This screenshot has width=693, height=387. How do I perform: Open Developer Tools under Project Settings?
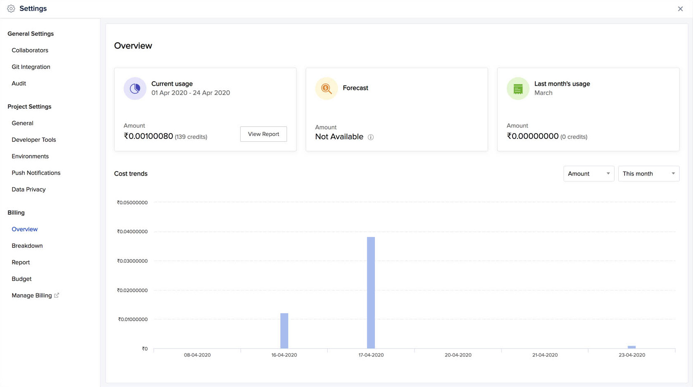(34, 140)
